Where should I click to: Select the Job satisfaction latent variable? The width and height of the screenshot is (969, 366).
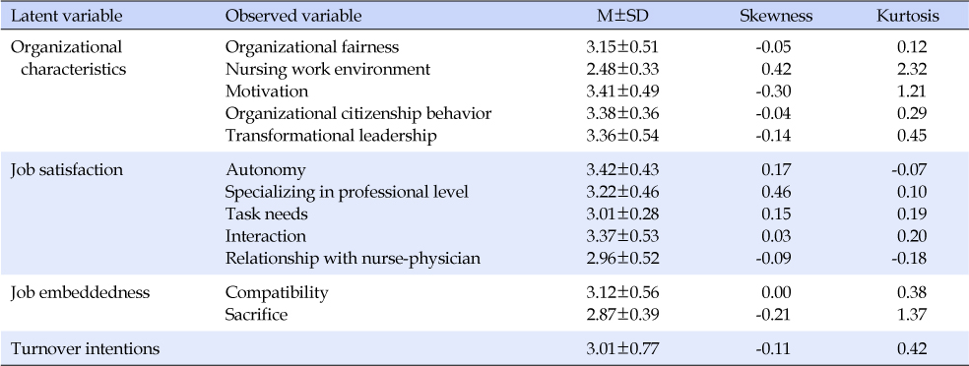click(67, 170)
